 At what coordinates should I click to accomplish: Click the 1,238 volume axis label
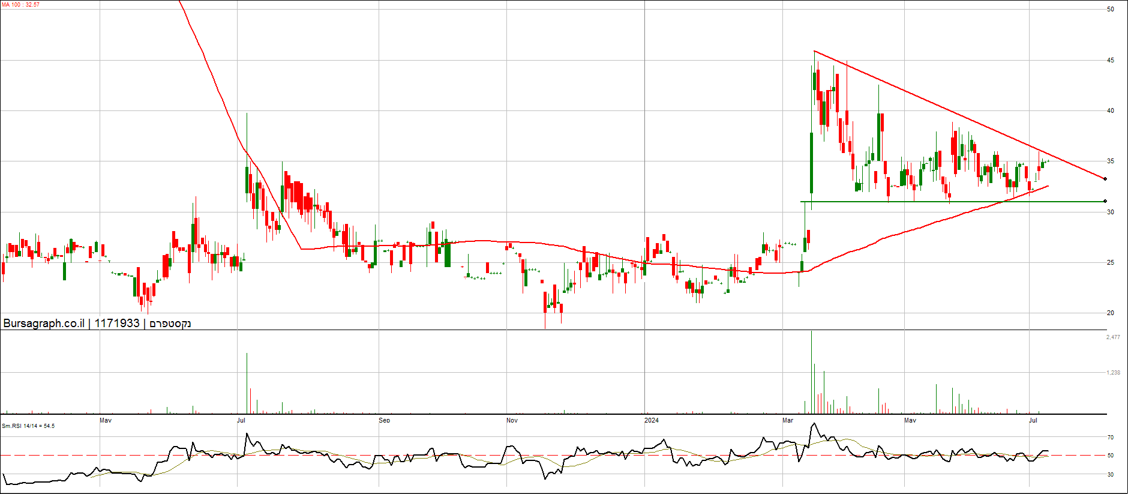1113,373
